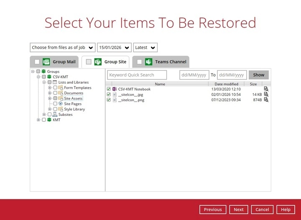Click preview icon for __siteIcon__.jpg row

point(266,95)
